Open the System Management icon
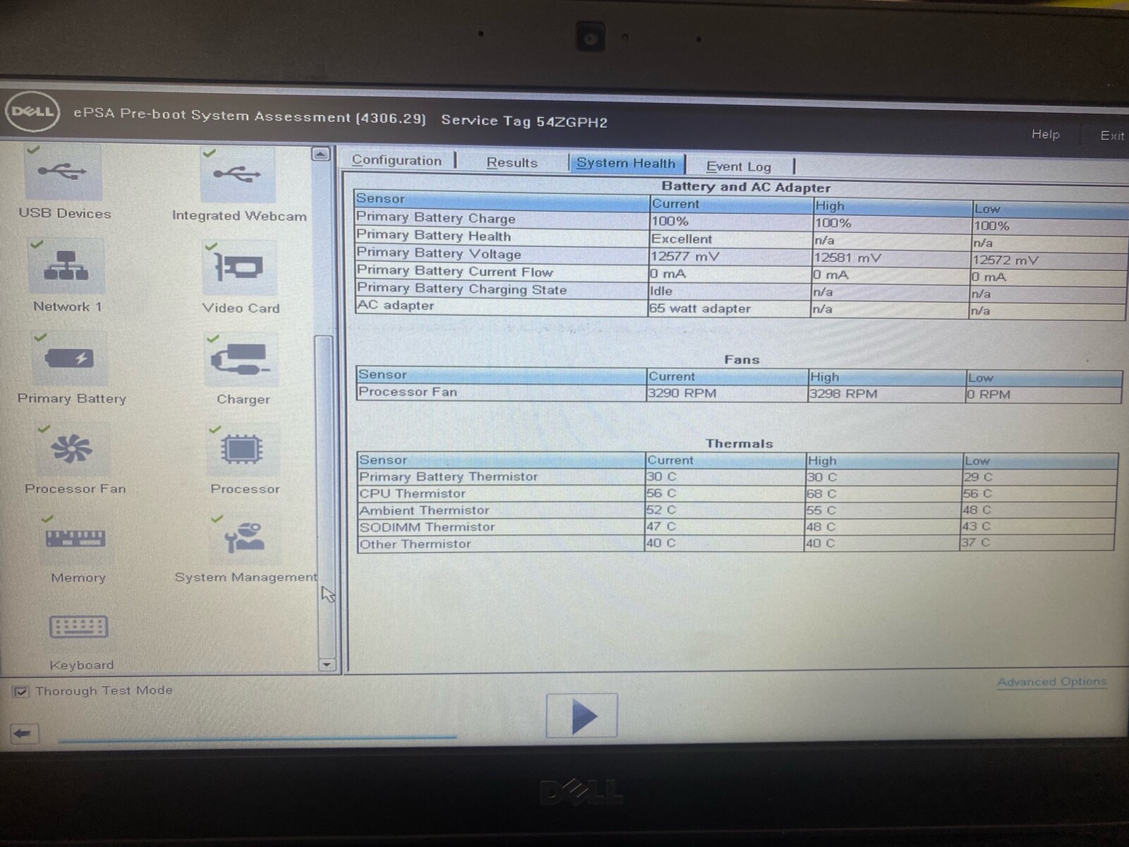 (244, 539)
